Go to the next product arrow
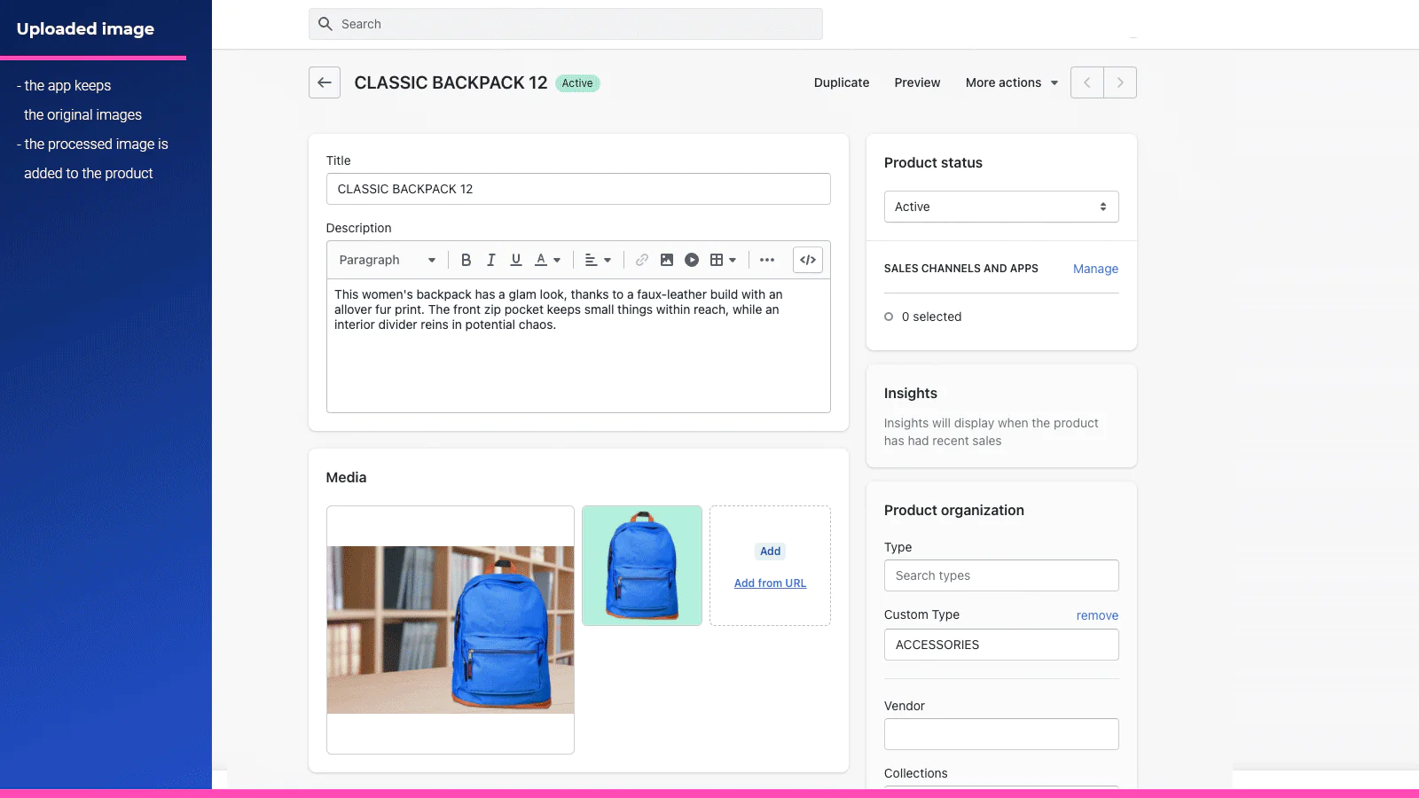Image resolution: width=1419 pixels, height=798 pixels. tap(1120, 82)
